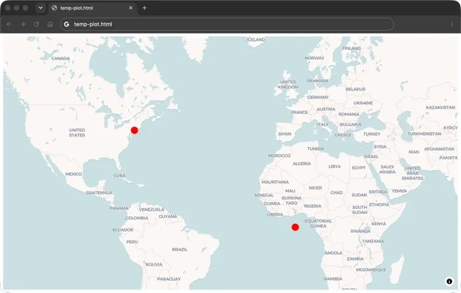Image resolution: width=461 pixels, height=293 pixels.
Task: Click the FRANCE map label
Action: [299, 113]
